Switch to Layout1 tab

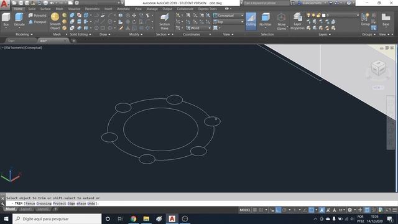pos(26,209)
